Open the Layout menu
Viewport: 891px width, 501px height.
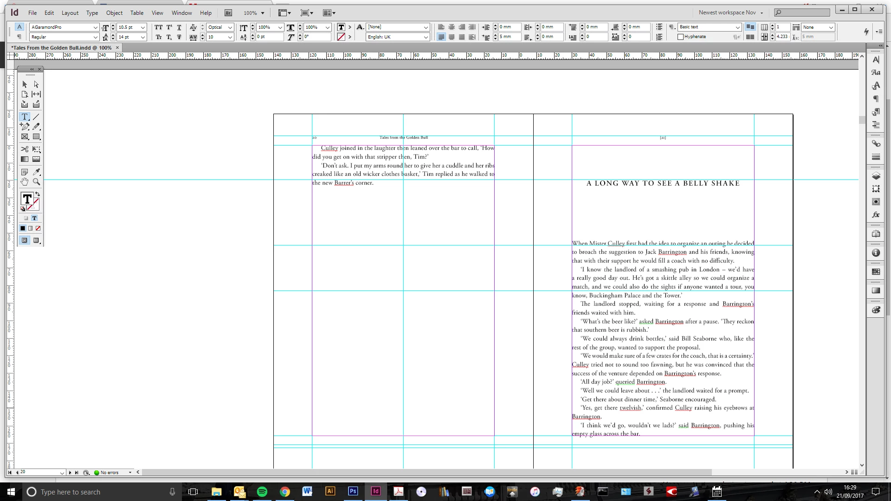[70, 13]
